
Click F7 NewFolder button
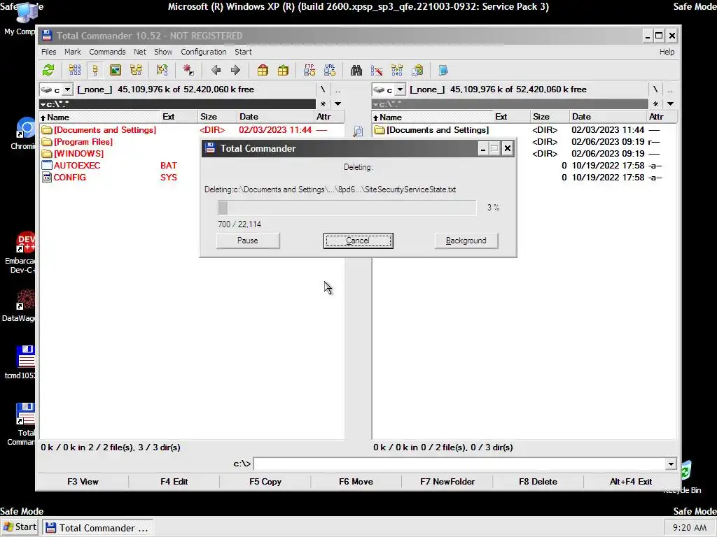447,482
